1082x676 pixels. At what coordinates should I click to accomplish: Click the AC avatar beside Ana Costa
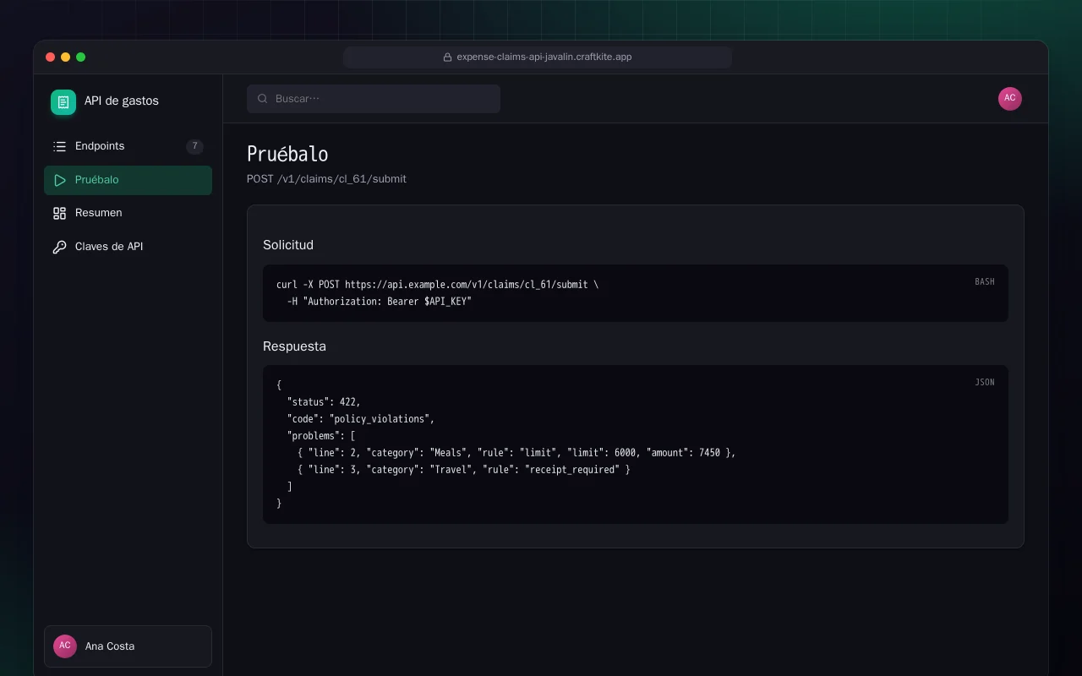click(65, 646)
